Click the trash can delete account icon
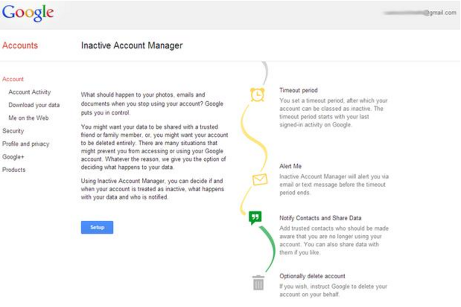The width and height of the screenshot is (461, 307). [x=258, y=282]
